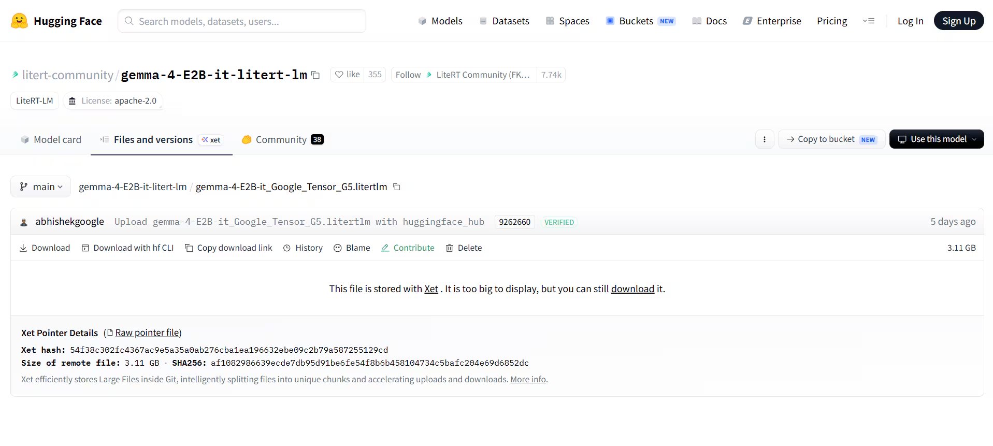Click the 38 discussions badge on Community
The height and width of the screenshot is (446, 993).
coord(317,140)
